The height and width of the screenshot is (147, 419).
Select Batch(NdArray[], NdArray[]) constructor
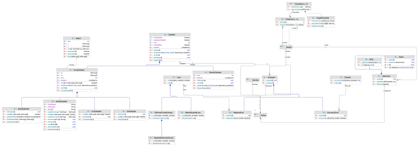click(76, 56)
